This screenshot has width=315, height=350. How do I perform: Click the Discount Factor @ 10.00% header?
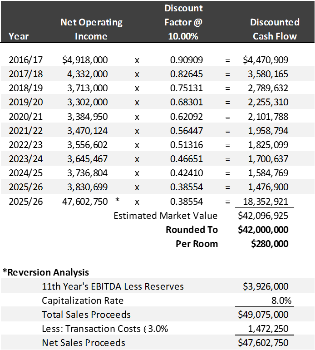[x=183, y=22]
